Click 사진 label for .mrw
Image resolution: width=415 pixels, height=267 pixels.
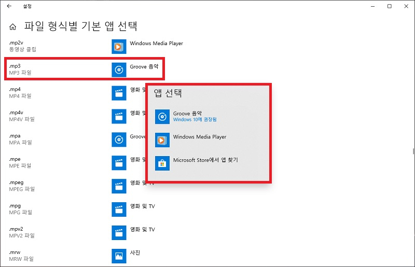(135, 252)
